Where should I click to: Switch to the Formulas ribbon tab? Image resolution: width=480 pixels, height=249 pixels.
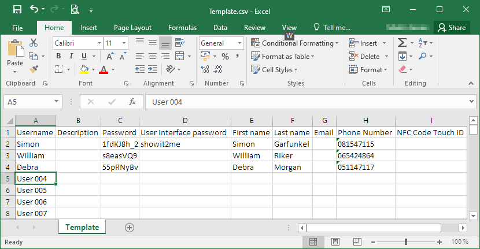(182, 28)
